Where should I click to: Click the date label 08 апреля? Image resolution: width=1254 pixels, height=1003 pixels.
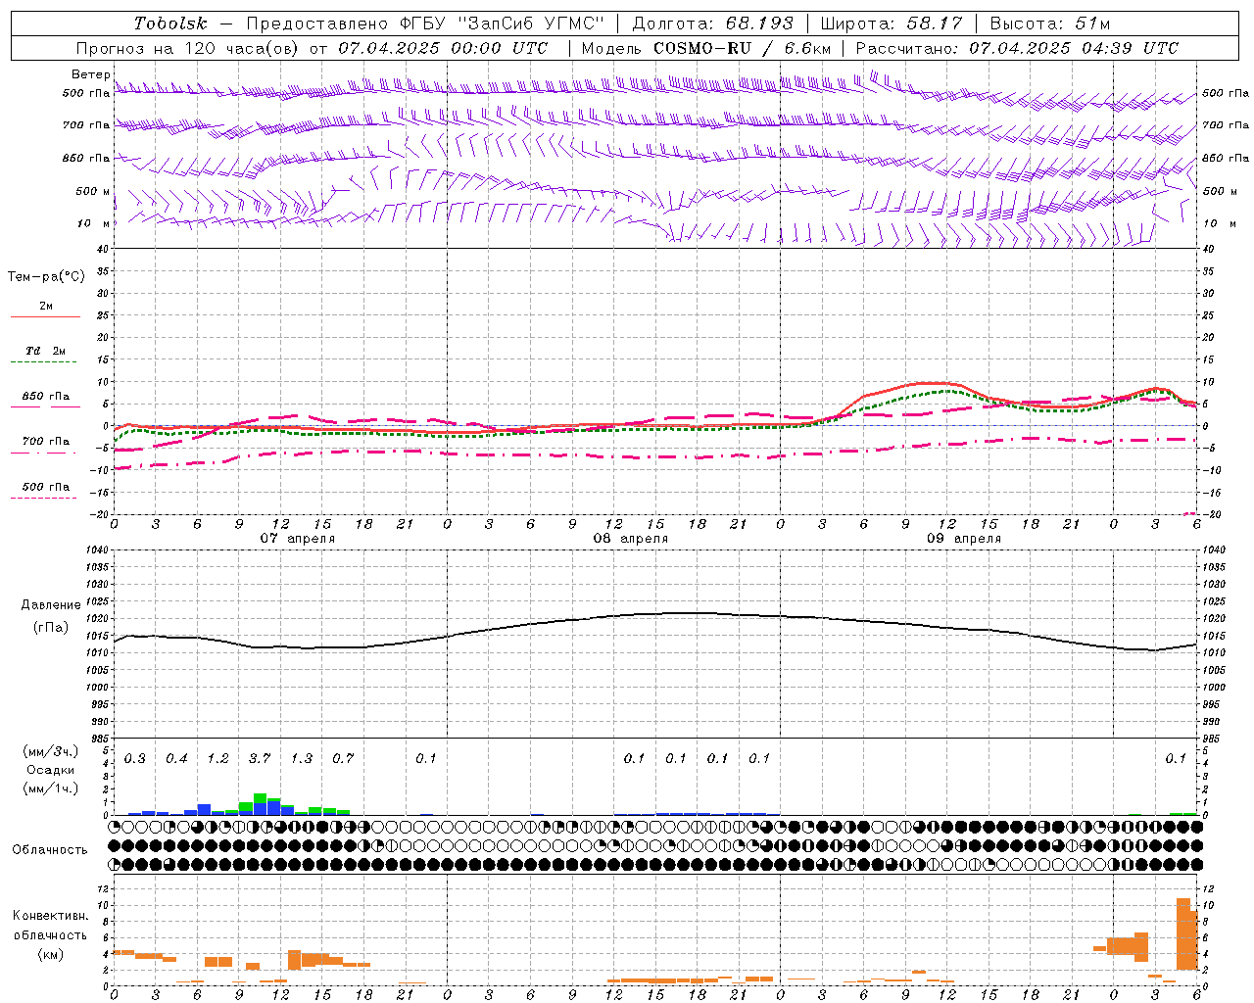tap(630, 539)
